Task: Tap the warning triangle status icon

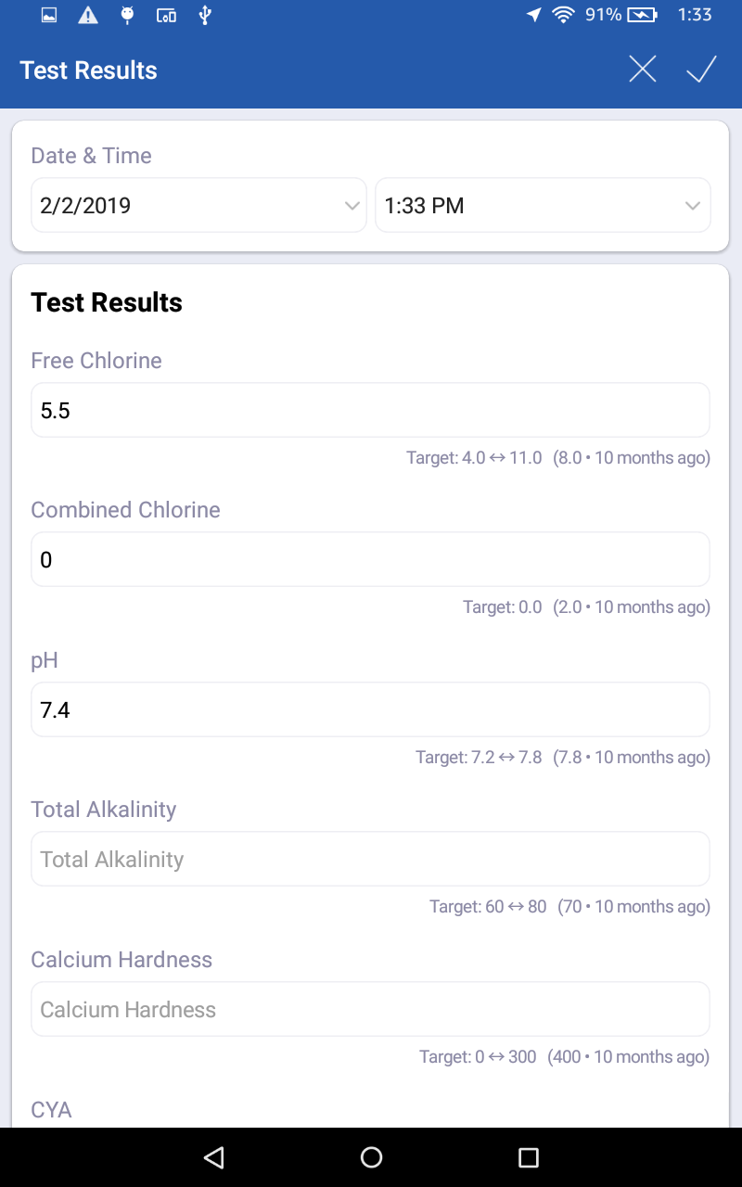Action: click(88, 15)
